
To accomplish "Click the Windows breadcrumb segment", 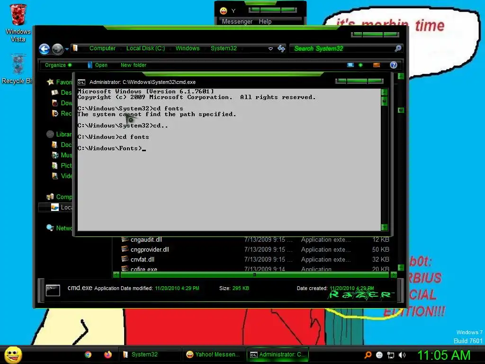I will point(188,48).
